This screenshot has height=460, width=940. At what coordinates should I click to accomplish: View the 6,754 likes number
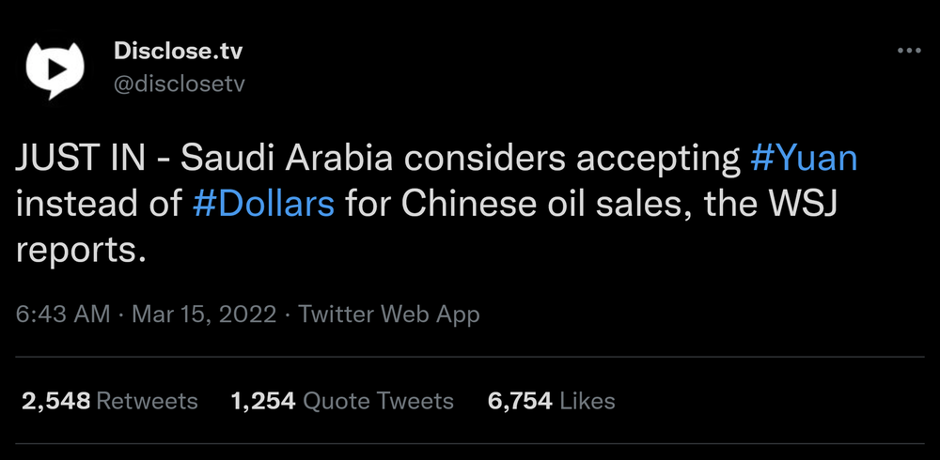[520, 402]
